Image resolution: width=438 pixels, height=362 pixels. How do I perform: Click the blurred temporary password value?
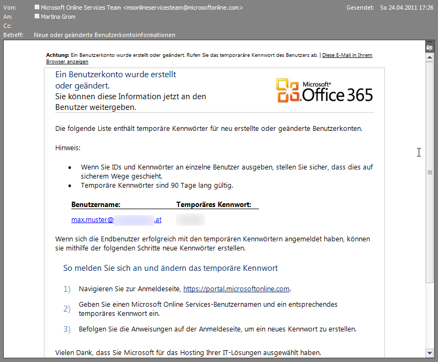tap(190, 219)
